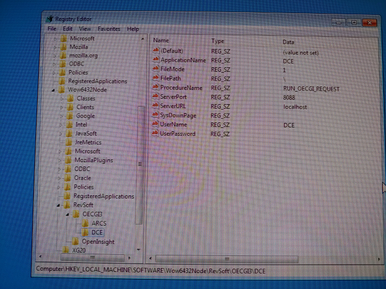The height and width of the screenshot is (289, 386).
Task: Click the tree pane vertical scrollbar thumb
Action: pos(140,165)
